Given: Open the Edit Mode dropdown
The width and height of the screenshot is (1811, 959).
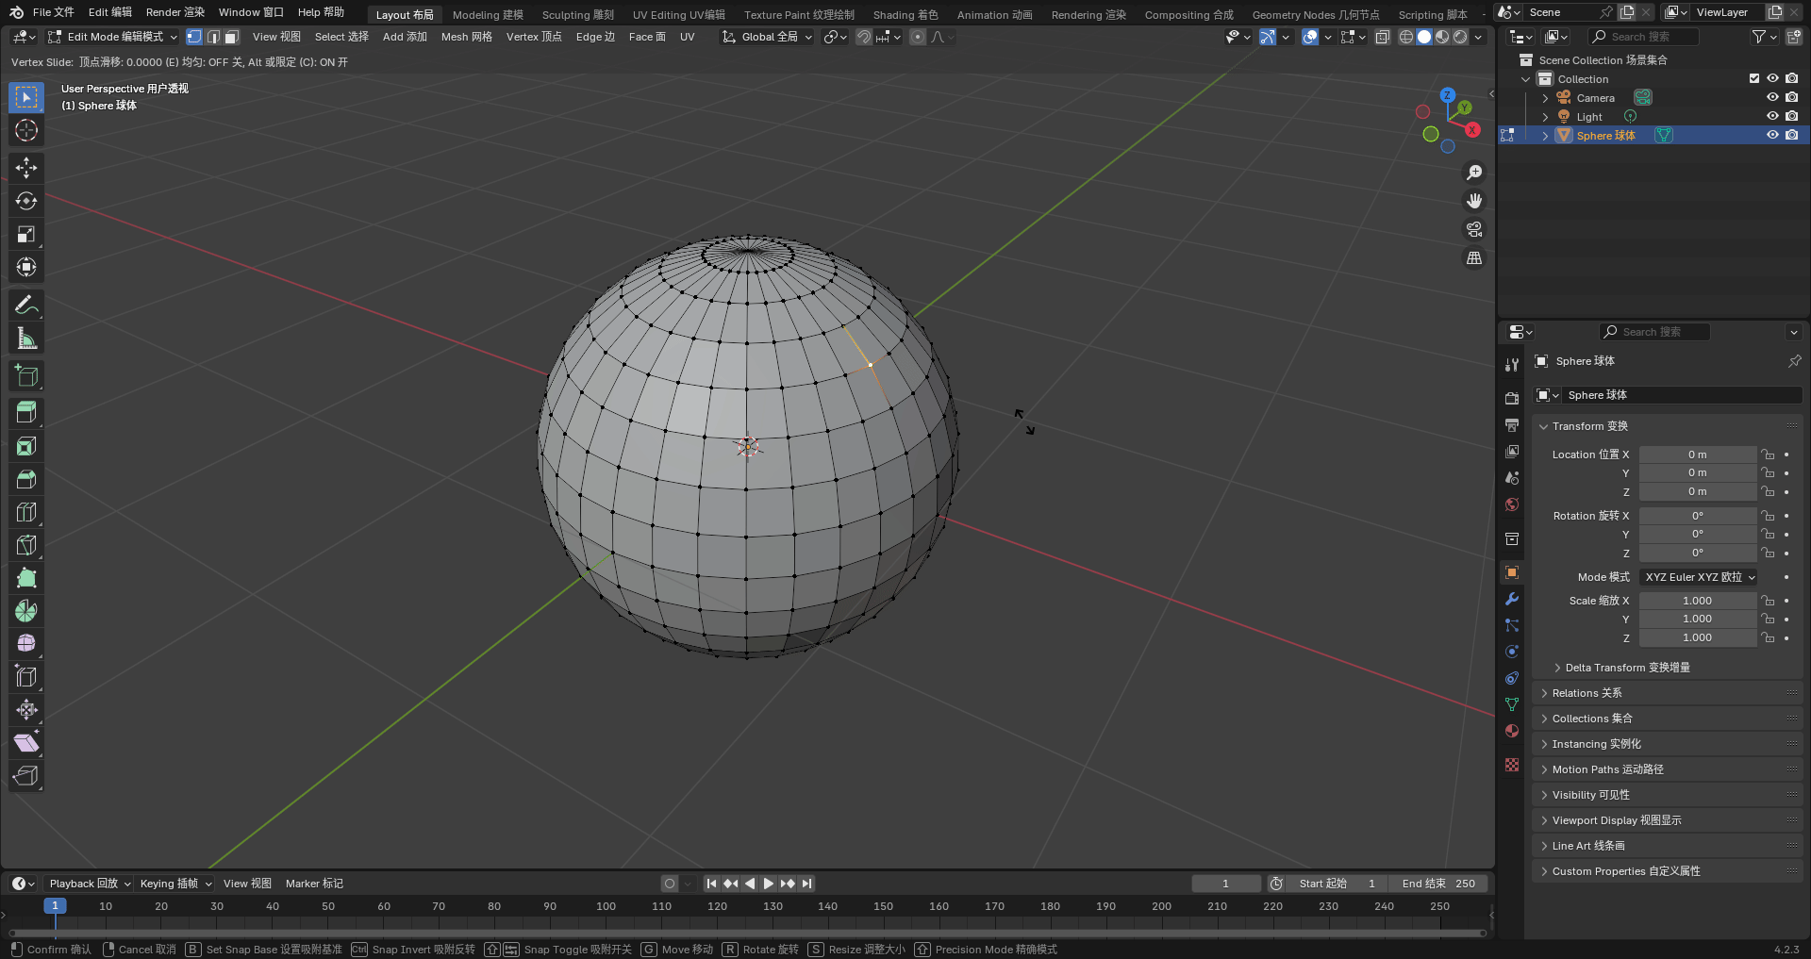Looking at the screenshot, I should [112, 37].
